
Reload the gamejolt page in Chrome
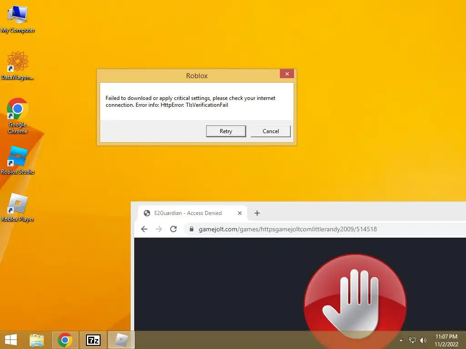pyautogui.click(x=173, y=229)
